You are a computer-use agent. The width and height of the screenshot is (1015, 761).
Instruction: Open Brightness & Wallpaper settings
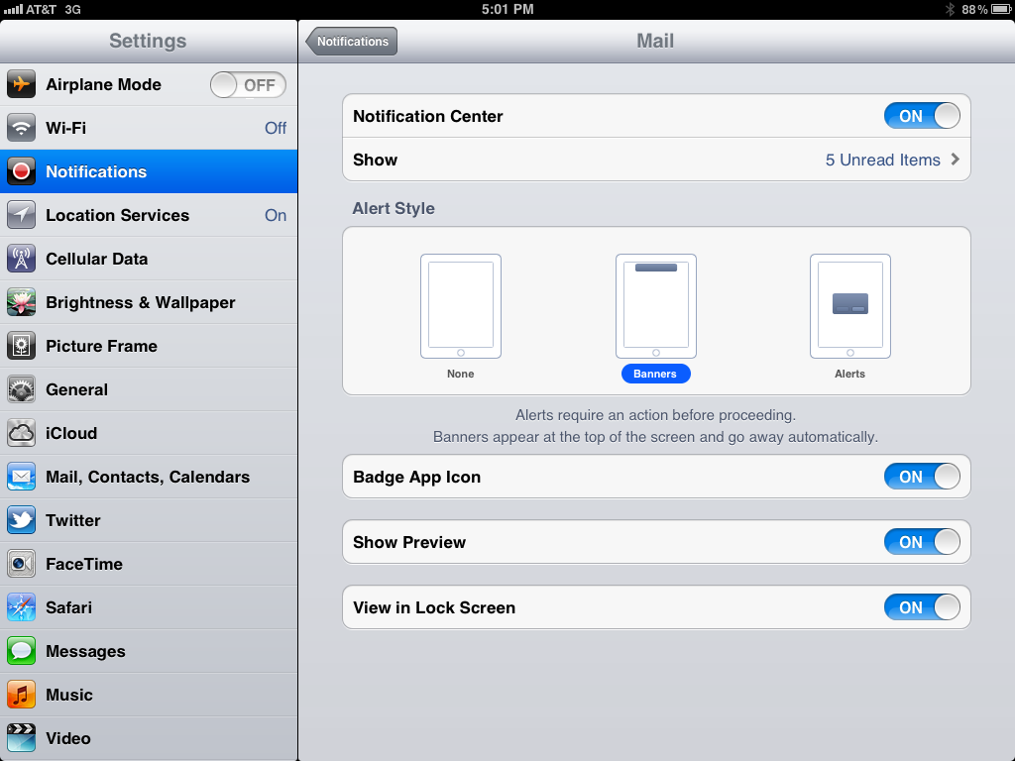coord(149,302)
